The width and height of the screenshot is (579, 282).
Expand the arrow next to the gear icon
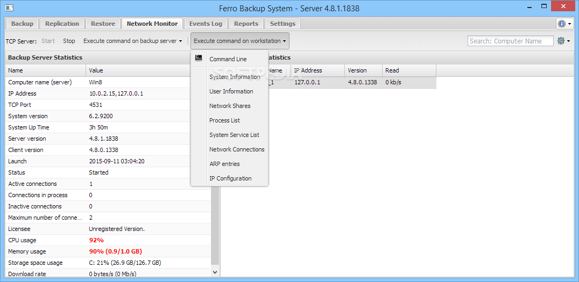click(x=569, y=41)
